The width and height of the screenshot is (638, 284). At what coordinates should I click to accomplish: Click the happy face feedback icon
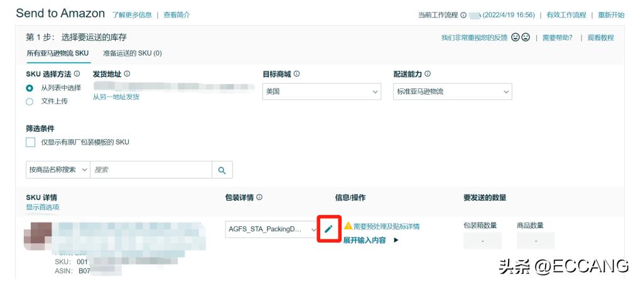pos(516,38)
